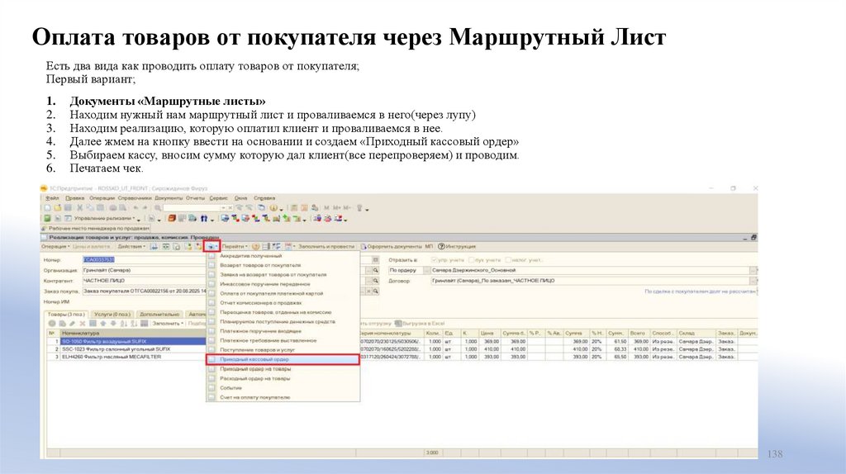846x474 pixels.
Task: Click the magnifier icon beside Контрагент field
Action: 376,281
